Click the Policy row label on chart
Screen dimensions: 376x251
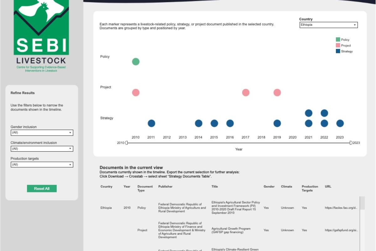click(105, 56)
